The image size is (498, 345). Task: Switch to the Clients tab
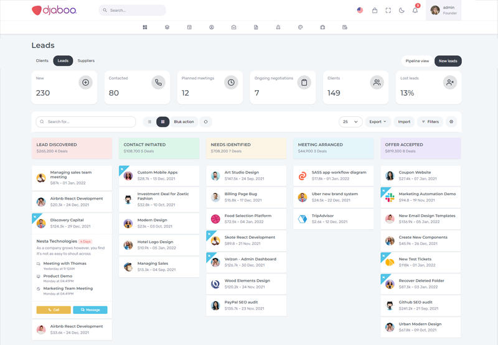click(42, 61)
